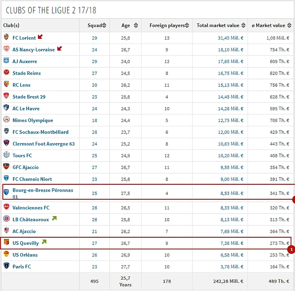This screenshot has height=291, width=295.
Task: Open AC Ajaccio squad size 21
Action: click(95, 231)
